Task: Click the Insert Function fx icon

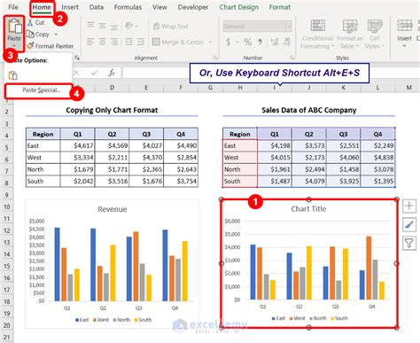Action: [112, 73]
